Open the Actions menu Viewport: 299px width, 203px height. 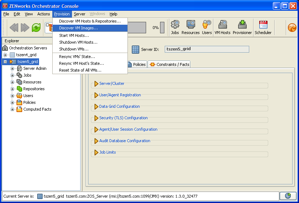43,14
